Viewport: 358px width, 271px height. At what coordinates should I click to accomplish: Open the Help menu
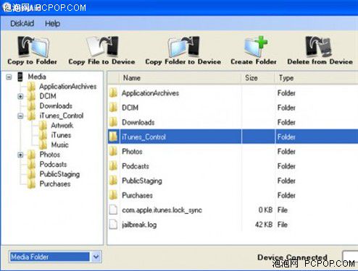tap(52, 24)
